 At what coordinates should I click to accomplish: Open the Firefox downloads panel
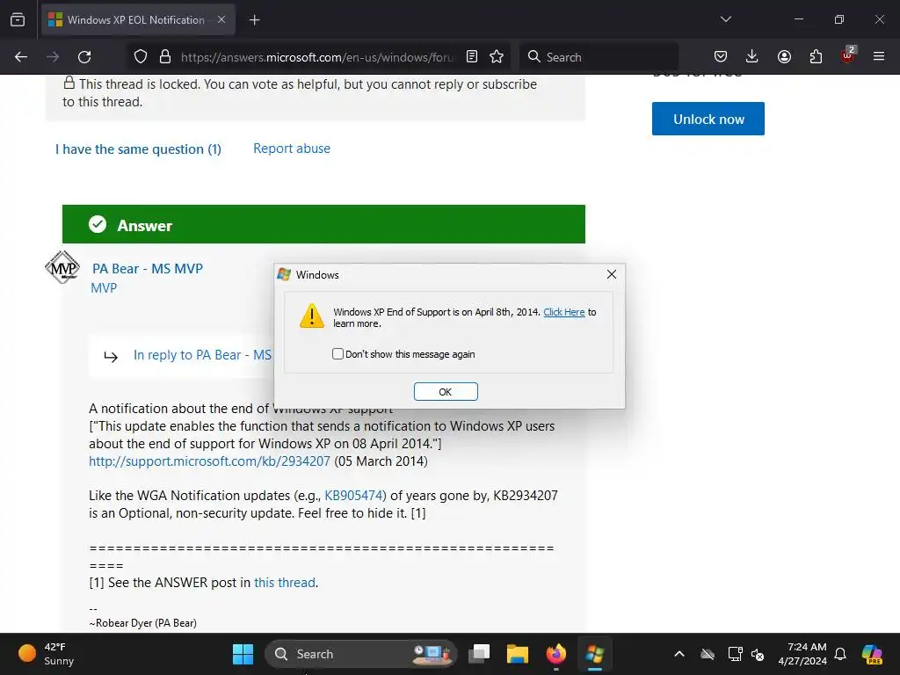pos(752,56)
